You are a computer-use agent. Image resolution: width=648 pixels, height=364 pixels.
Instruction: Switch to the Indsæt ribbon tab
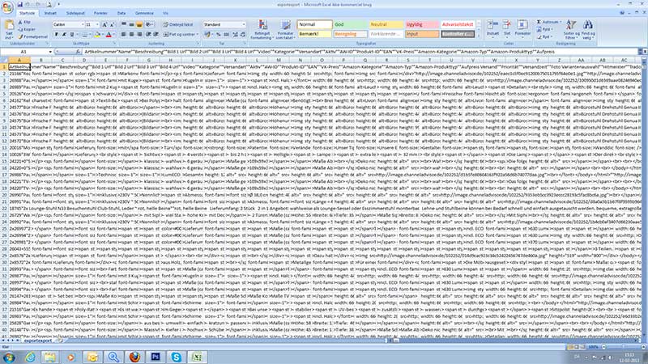click(x=50, y=13)
